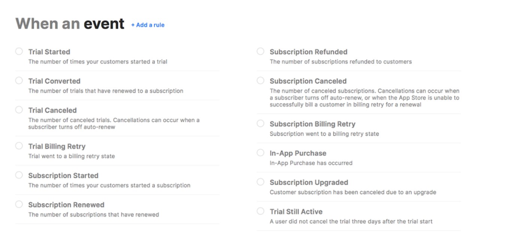This screenshot has height=250, width=512.
Task: Click the Subscription Upgraded label text
Action: pyautogui.click(x=309, y=182)
